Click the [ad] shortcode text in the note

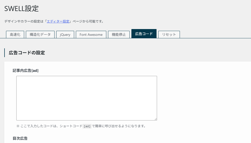87,126
